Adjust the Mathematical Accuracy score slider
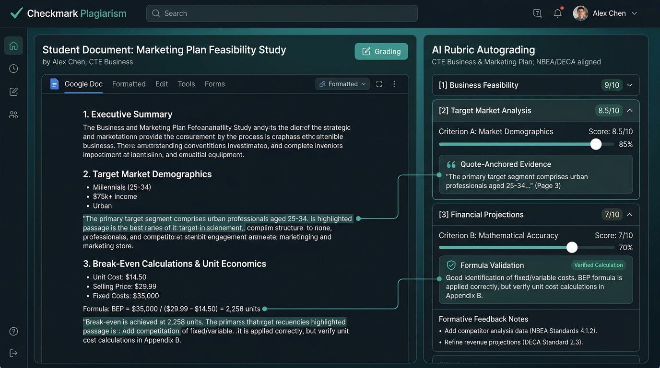The width and height of the screenshot is (660, 368). (572, 247)
